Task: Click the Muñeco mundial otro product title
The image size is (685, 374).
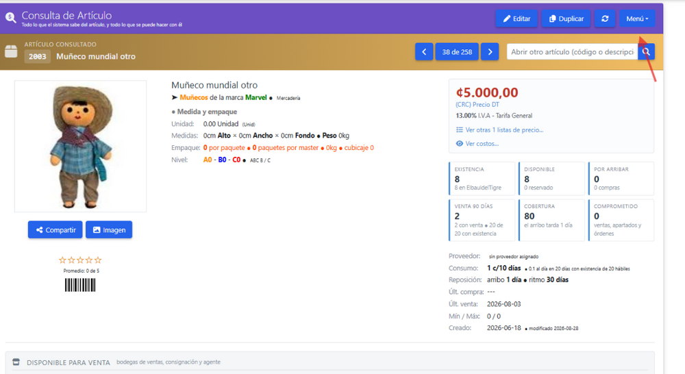Action: [214, 85]
